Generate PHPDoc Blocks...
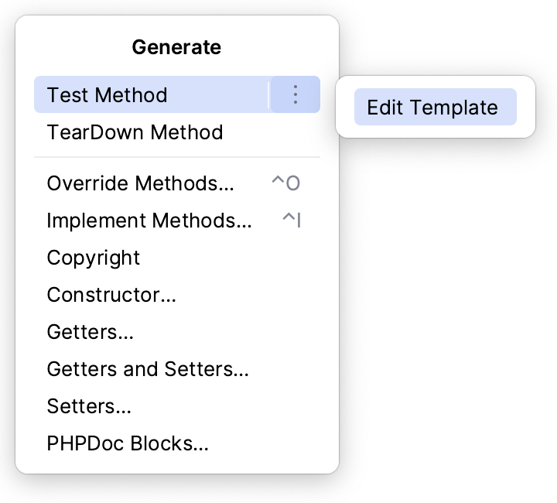The height and width of the screenshot is (503, 557). pos(128,443)
